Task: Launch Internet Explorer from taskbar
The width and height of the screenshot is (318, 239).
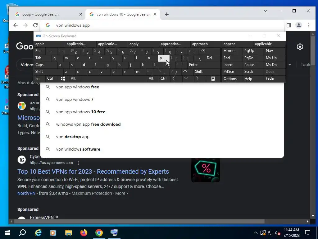Action: (x=38, y=233)
